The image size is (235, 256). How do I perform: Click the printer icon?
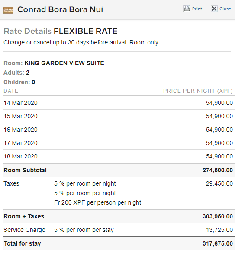pyautogui.click(x=187, y=9)
